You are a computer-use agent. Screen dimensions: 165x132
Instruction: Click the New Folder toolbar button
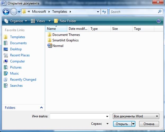65,21
